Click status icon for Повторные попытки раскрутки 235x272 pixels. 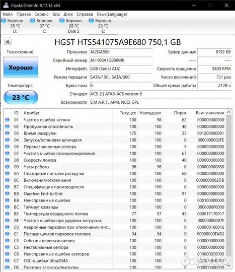click(7, 173)
